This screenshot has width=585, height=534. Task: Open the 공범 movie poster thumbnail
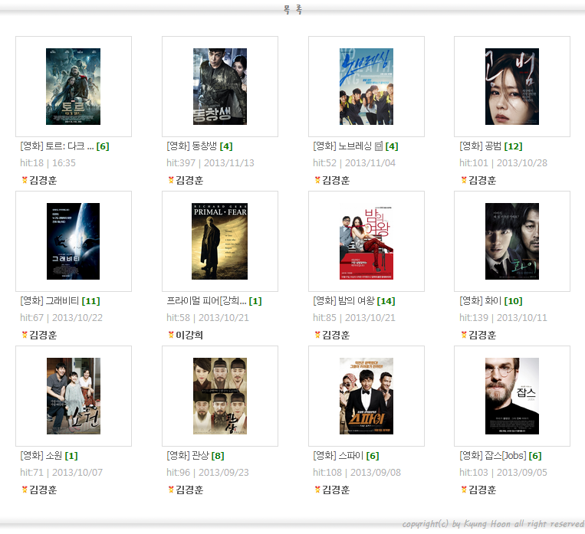pos(512,87)
